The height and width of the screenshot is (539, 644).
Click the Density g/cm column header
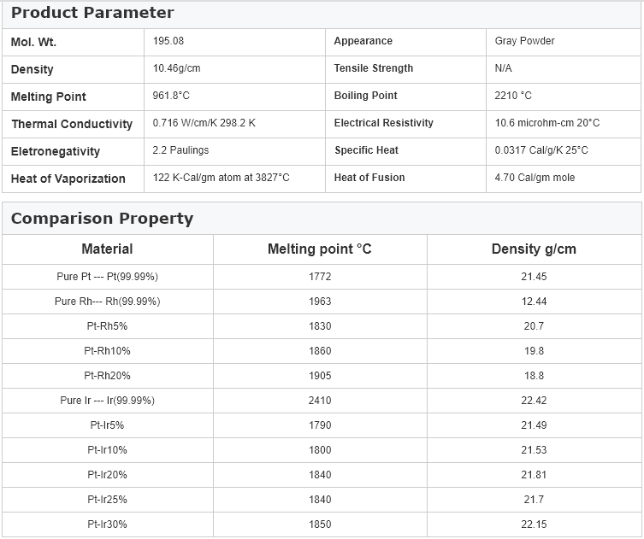click(x=534, y=249)
